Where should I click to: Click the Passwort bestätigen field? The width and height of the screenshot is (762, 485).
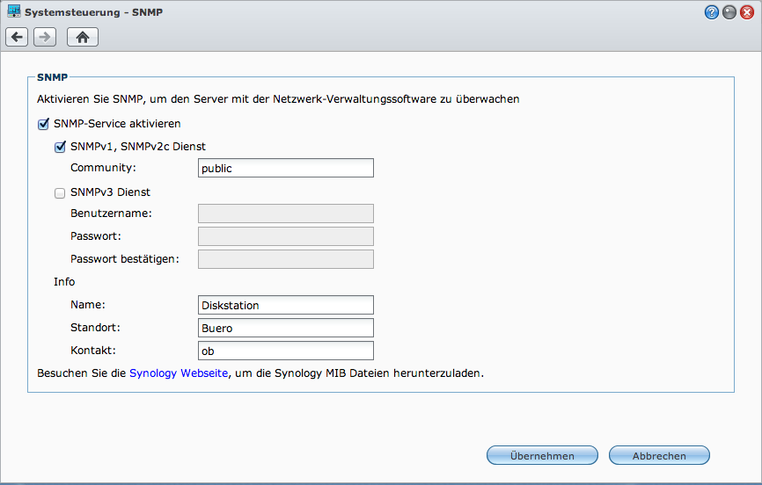point(286,259)
